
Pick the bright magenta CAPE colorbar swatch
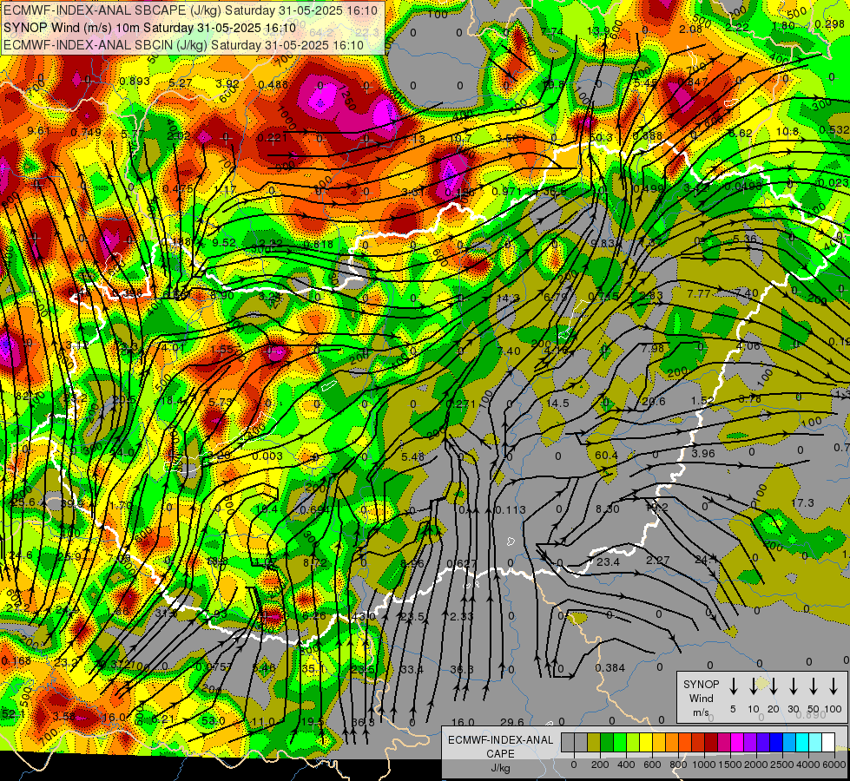point(737,742)
